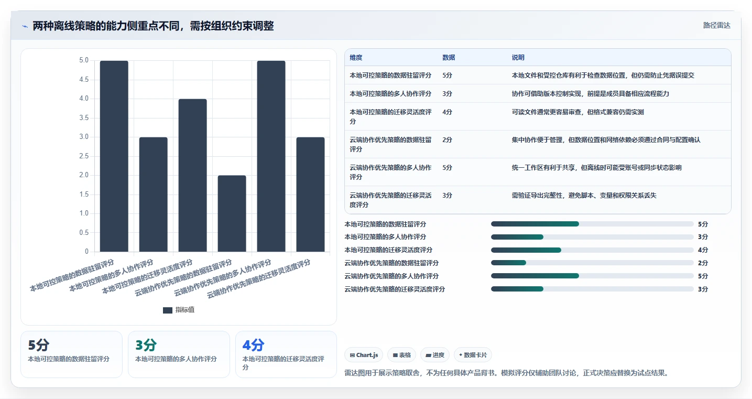This screenshot has height=399, width=752.
Task: Click the 表格 chip
Action: pos(401,355)
